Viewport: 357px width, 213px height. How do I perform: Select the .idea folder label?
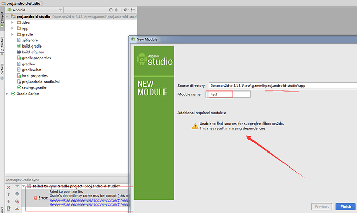tap(26, 22)
